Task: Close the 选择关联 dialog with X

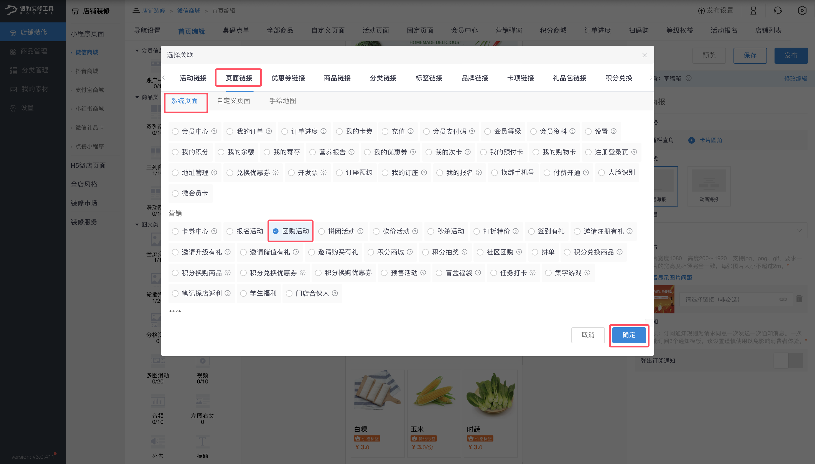Action: coord(644,55)
